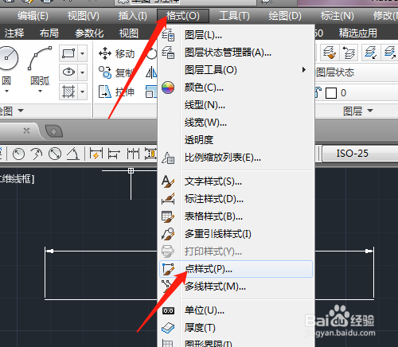Open the rectangle tool dropdown arrow

(83, 53)
